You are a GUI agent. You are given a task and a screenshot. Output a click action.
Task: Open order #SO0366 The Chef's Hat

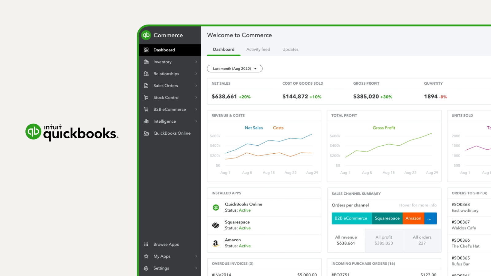click(469, 243)
